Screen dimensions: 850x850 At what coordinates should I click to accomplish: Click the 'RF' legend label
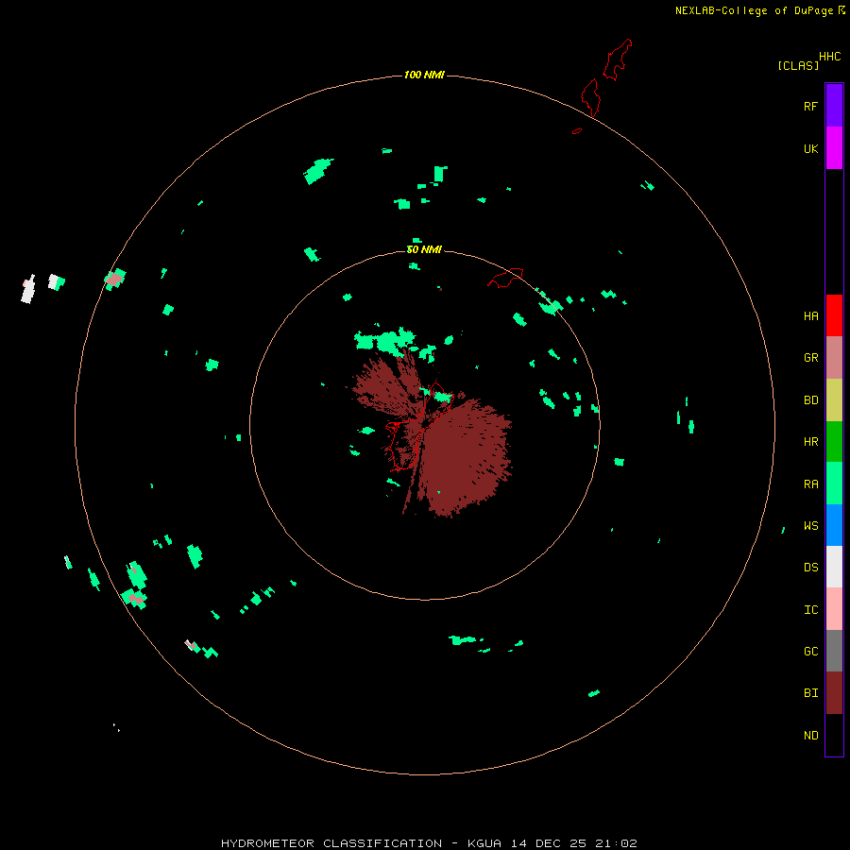pyautogui.click(x=810, y=106)
